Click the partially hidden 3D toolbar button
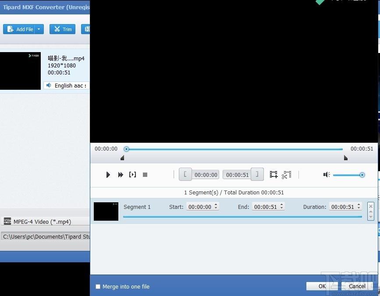This screenshot has width=380, height=296. pyautogui.click(x=85, y=29)
